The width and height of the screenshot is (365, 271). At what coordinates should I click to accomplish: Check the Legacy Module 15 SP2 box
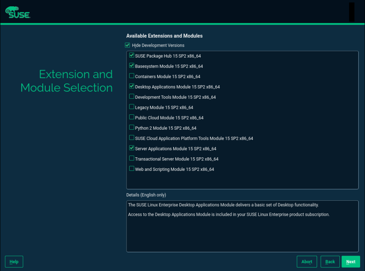(x=132, y=107)
